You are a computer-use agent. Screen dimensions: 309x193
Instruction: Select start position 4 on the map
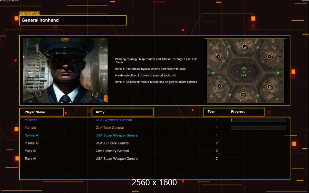point(219,86)
